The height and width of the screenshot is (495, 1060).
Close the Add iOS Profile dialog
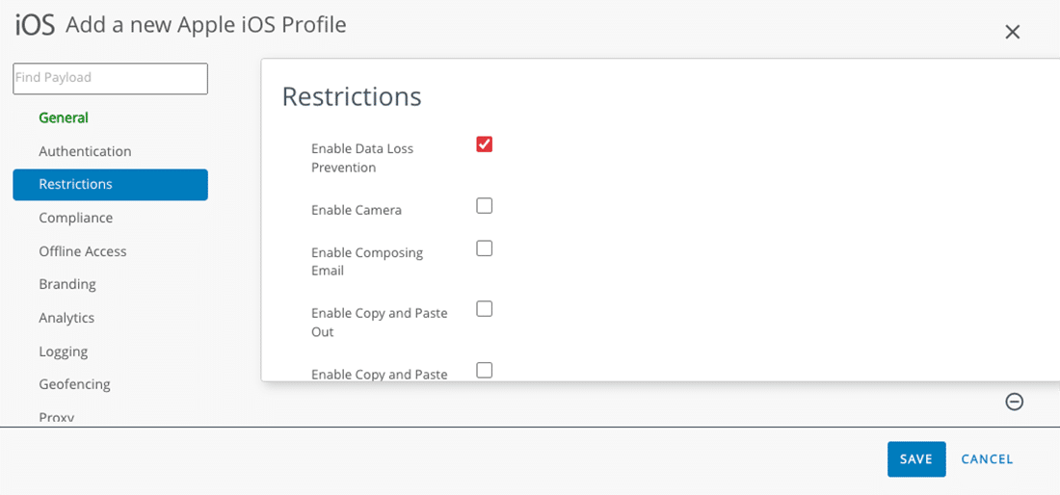[x=1012, y=32]
